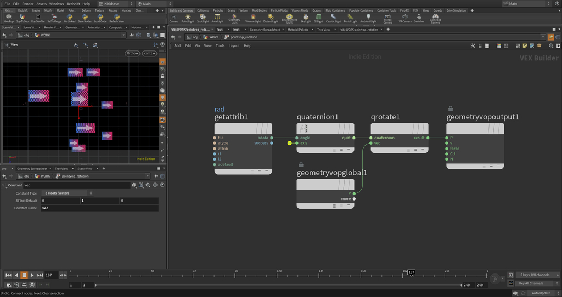Open the Auto Update dropdown
Viewport: 562px width, 297px height.
point(543,293)
